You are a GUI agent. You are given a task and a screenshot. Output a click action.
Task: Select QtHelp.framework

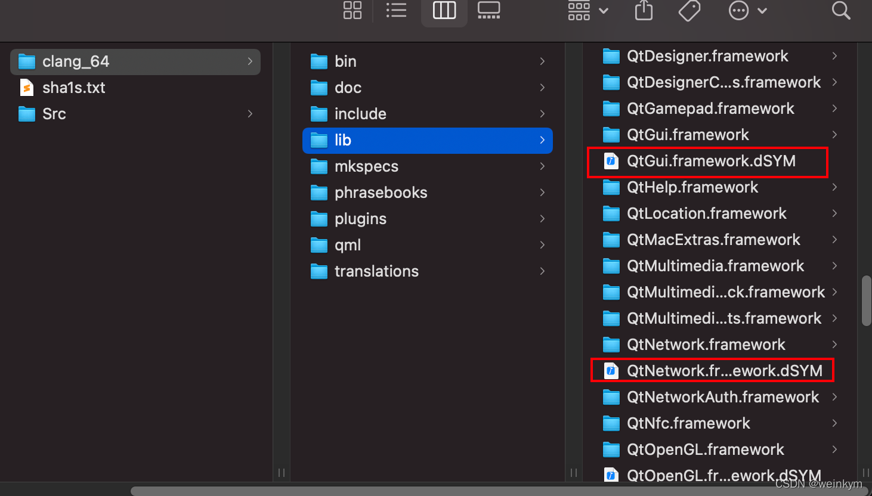(720, 187)
